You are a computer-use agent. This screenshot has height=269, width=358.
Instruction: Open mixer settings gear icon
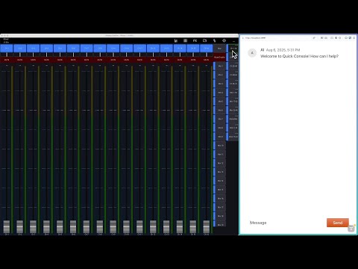[224, 40]
